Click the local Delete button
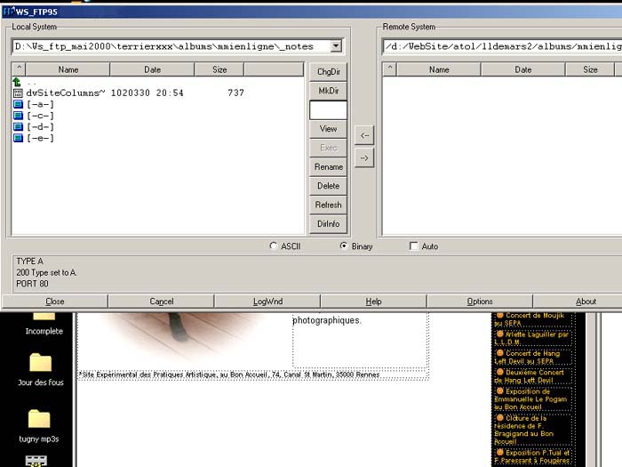622x467 pixels. pyautogui.click(x=328, y=186)
